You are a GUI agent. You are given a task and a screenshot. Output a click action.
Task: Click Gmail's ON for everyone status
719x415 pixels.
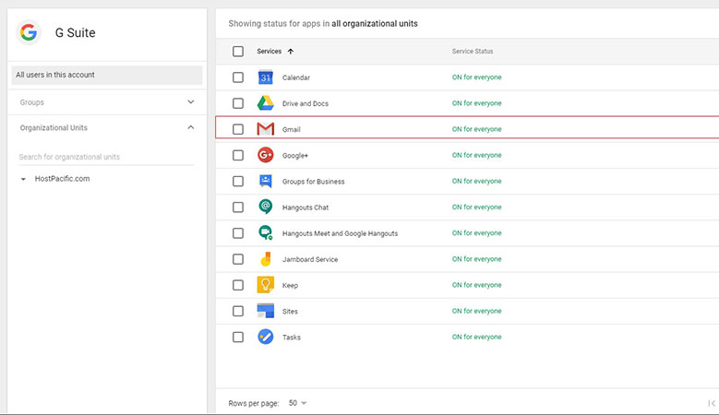[477, 129]
